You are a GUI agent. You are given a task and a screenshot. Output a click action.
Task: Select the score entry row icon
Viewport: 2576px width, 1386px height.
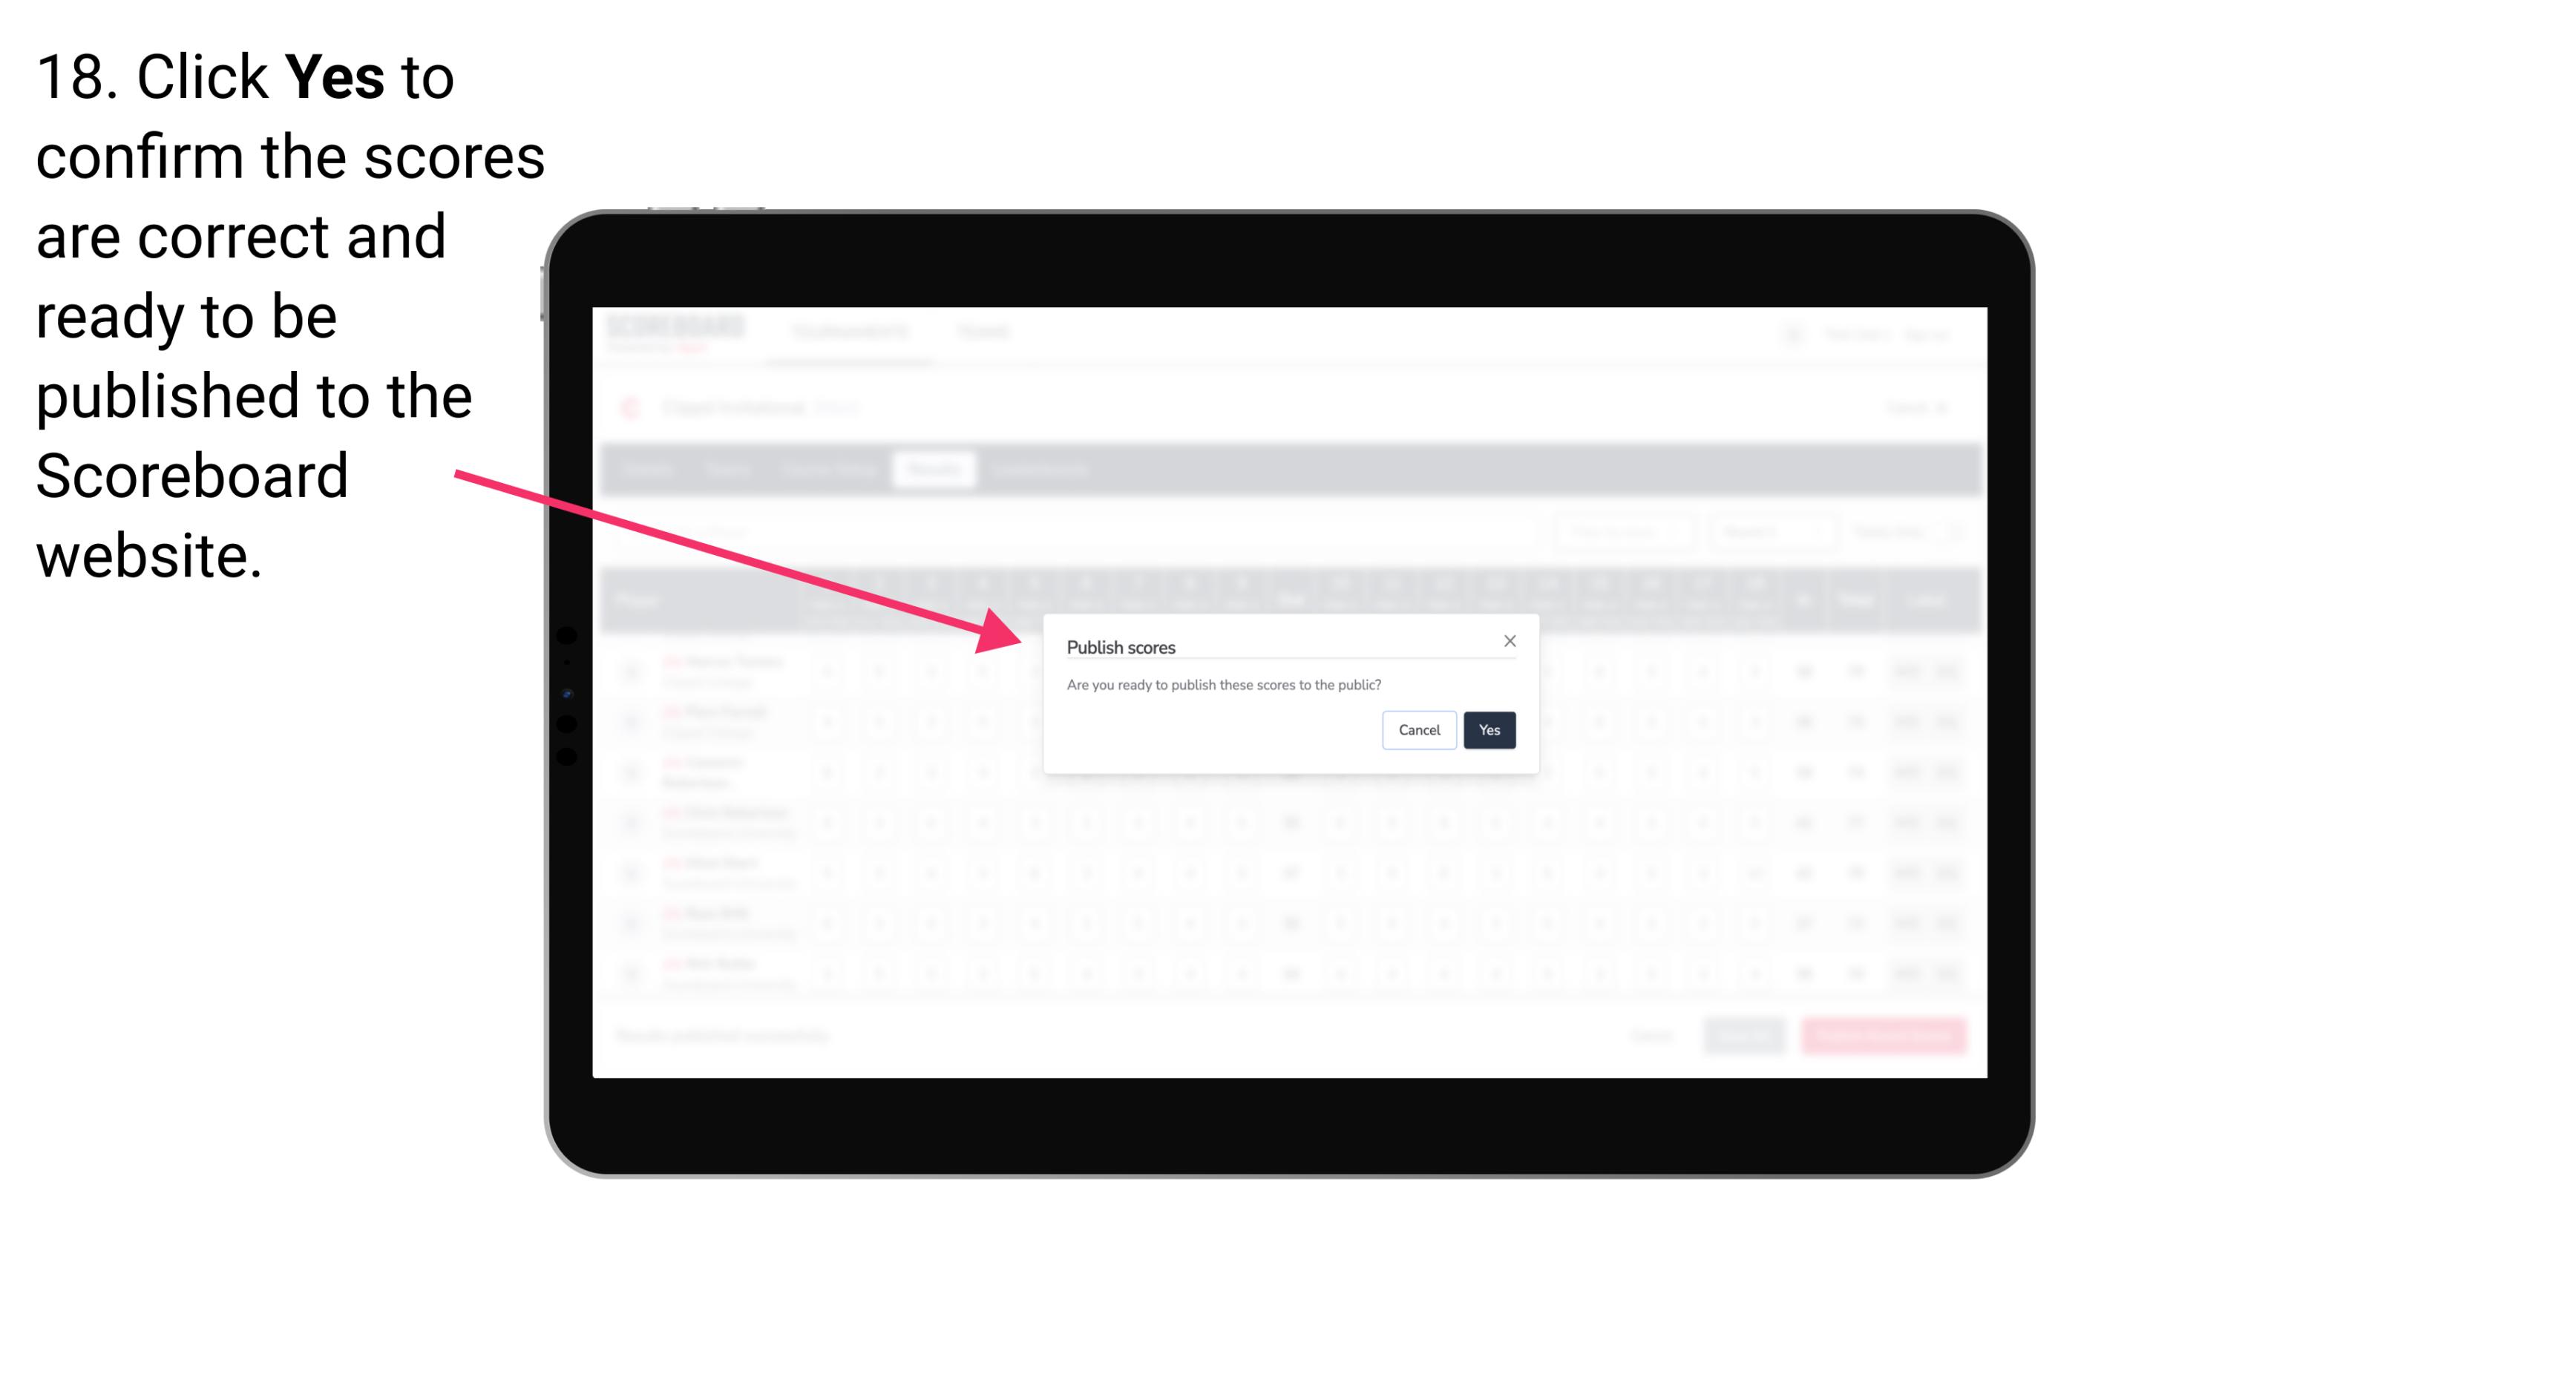click(x=630, y=671)
